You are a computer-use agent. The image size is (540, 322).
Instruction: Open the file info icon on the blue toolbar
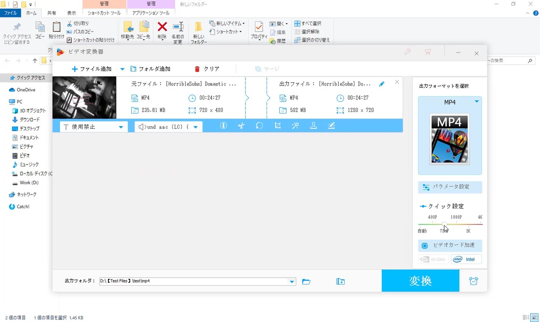(x=223, y=126)
